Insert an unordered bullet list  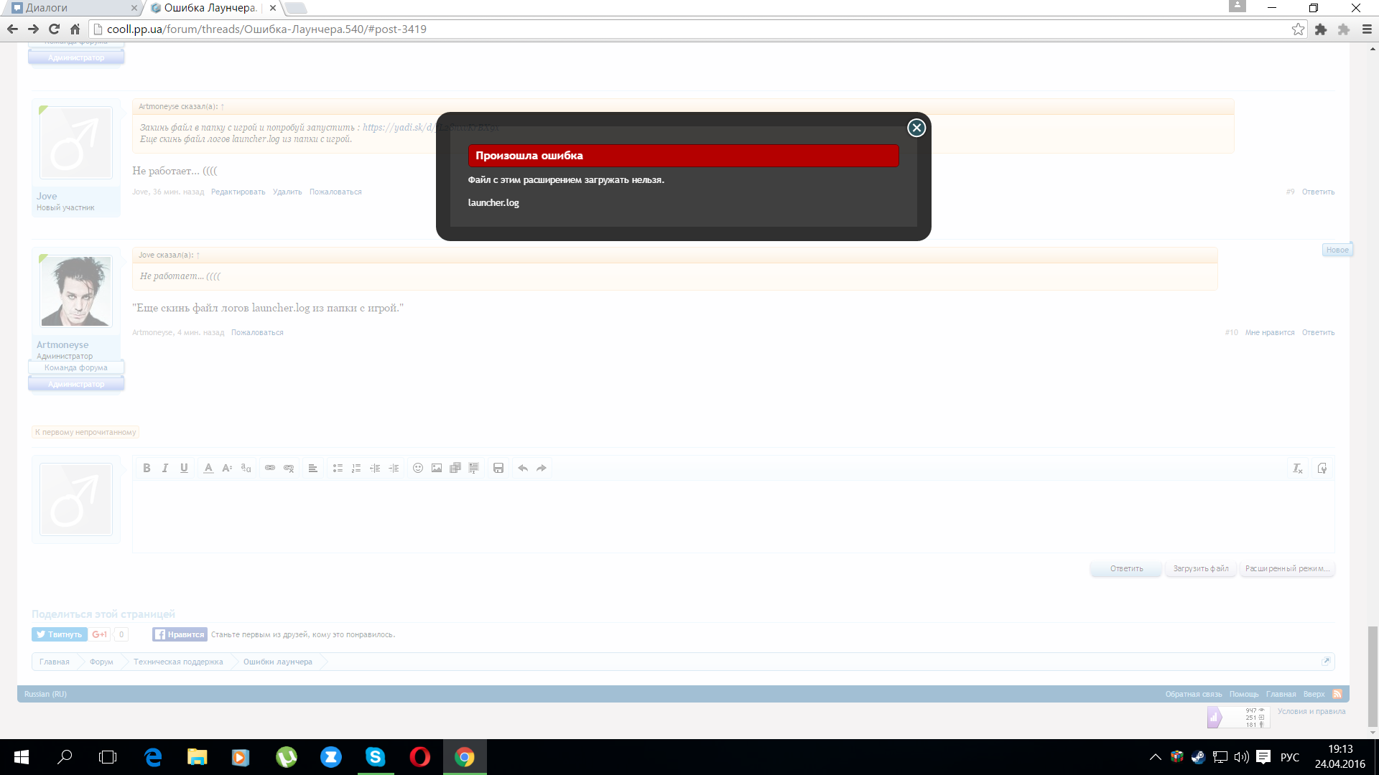(x=338, y=468)
